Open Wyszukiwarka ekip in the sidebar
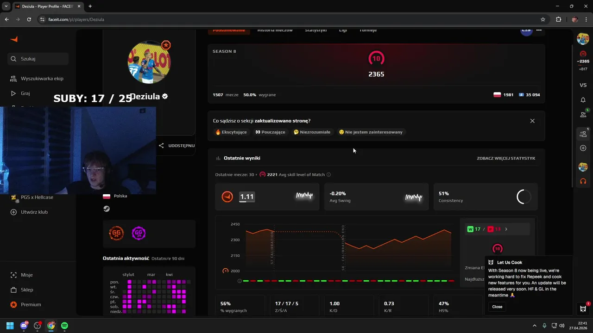This screenshot has height=333, width=593. pos(37,79)
